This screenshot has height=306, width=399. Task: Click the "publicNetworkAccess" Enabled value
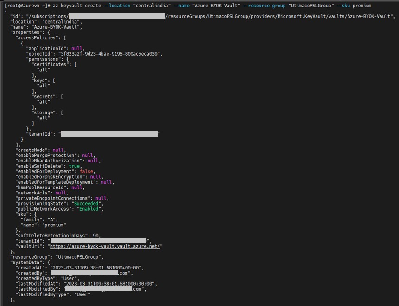[89, 209]
